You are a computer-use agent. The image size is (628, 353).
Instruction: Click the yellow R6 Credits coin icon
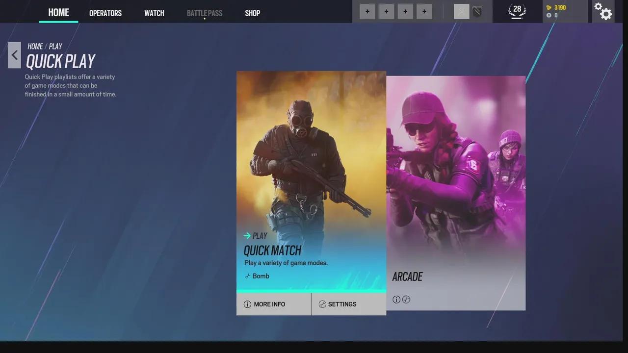click(x=549, y=8)
